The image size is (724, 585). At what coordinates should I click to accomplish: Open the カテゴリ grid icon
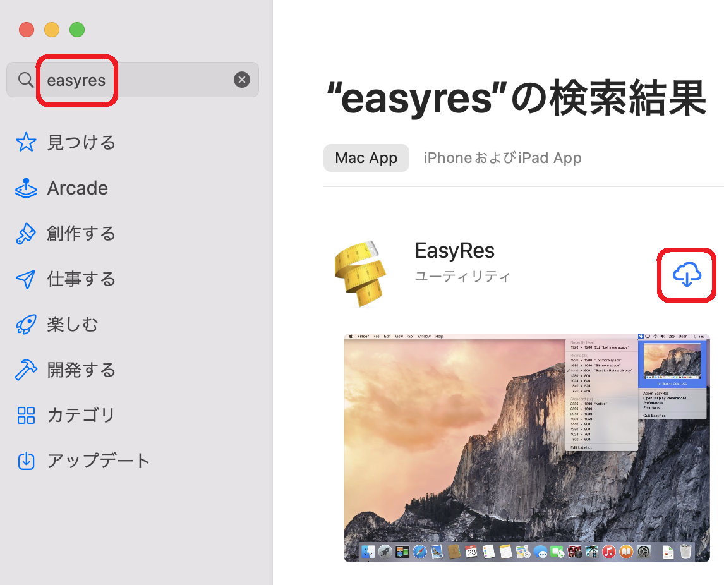(26, 415)
